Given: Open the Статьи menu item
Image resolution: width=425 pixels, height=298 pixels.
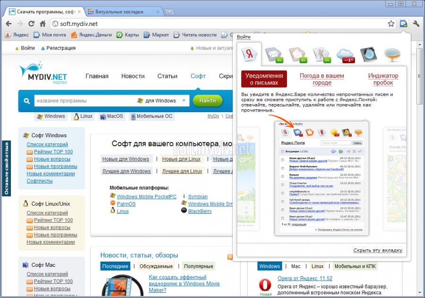Looking at the screenshot, I should 167,76.
